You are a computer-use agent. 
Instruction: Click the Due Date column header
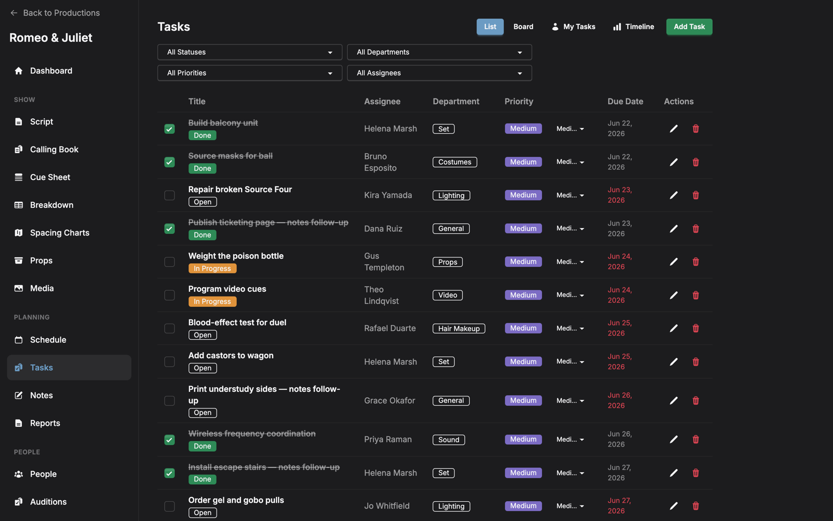click(x=625, y=102)
